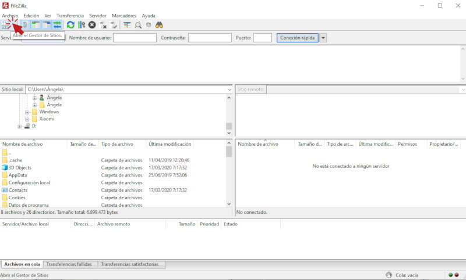466x280 pixels.
Task: Expand the Windows folder in local tree
Action: click(x=27, y=112)
